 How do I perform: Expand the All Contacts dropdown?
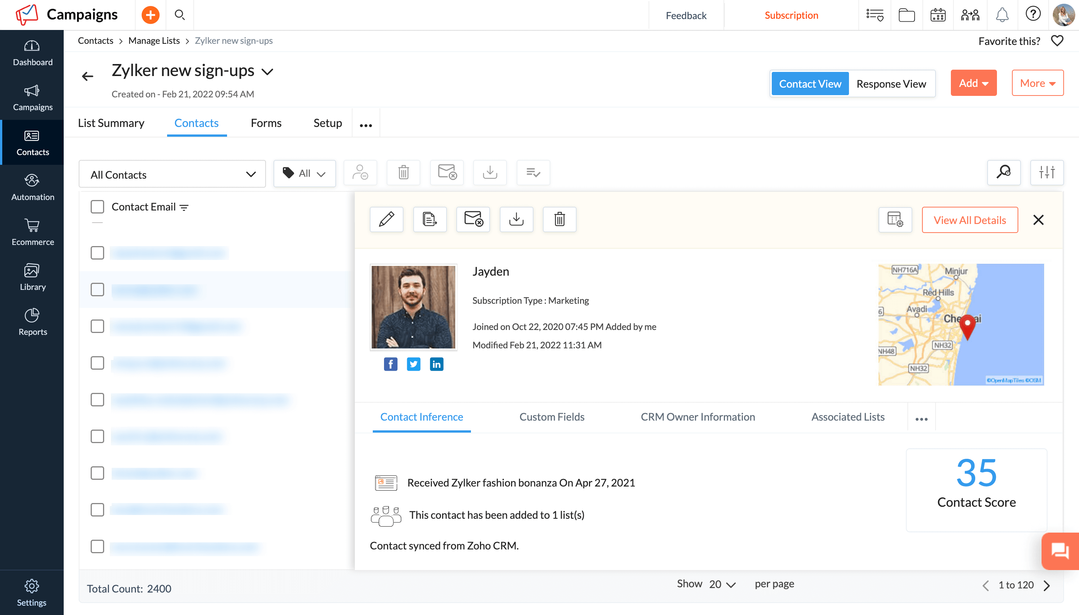pos(172,175)
